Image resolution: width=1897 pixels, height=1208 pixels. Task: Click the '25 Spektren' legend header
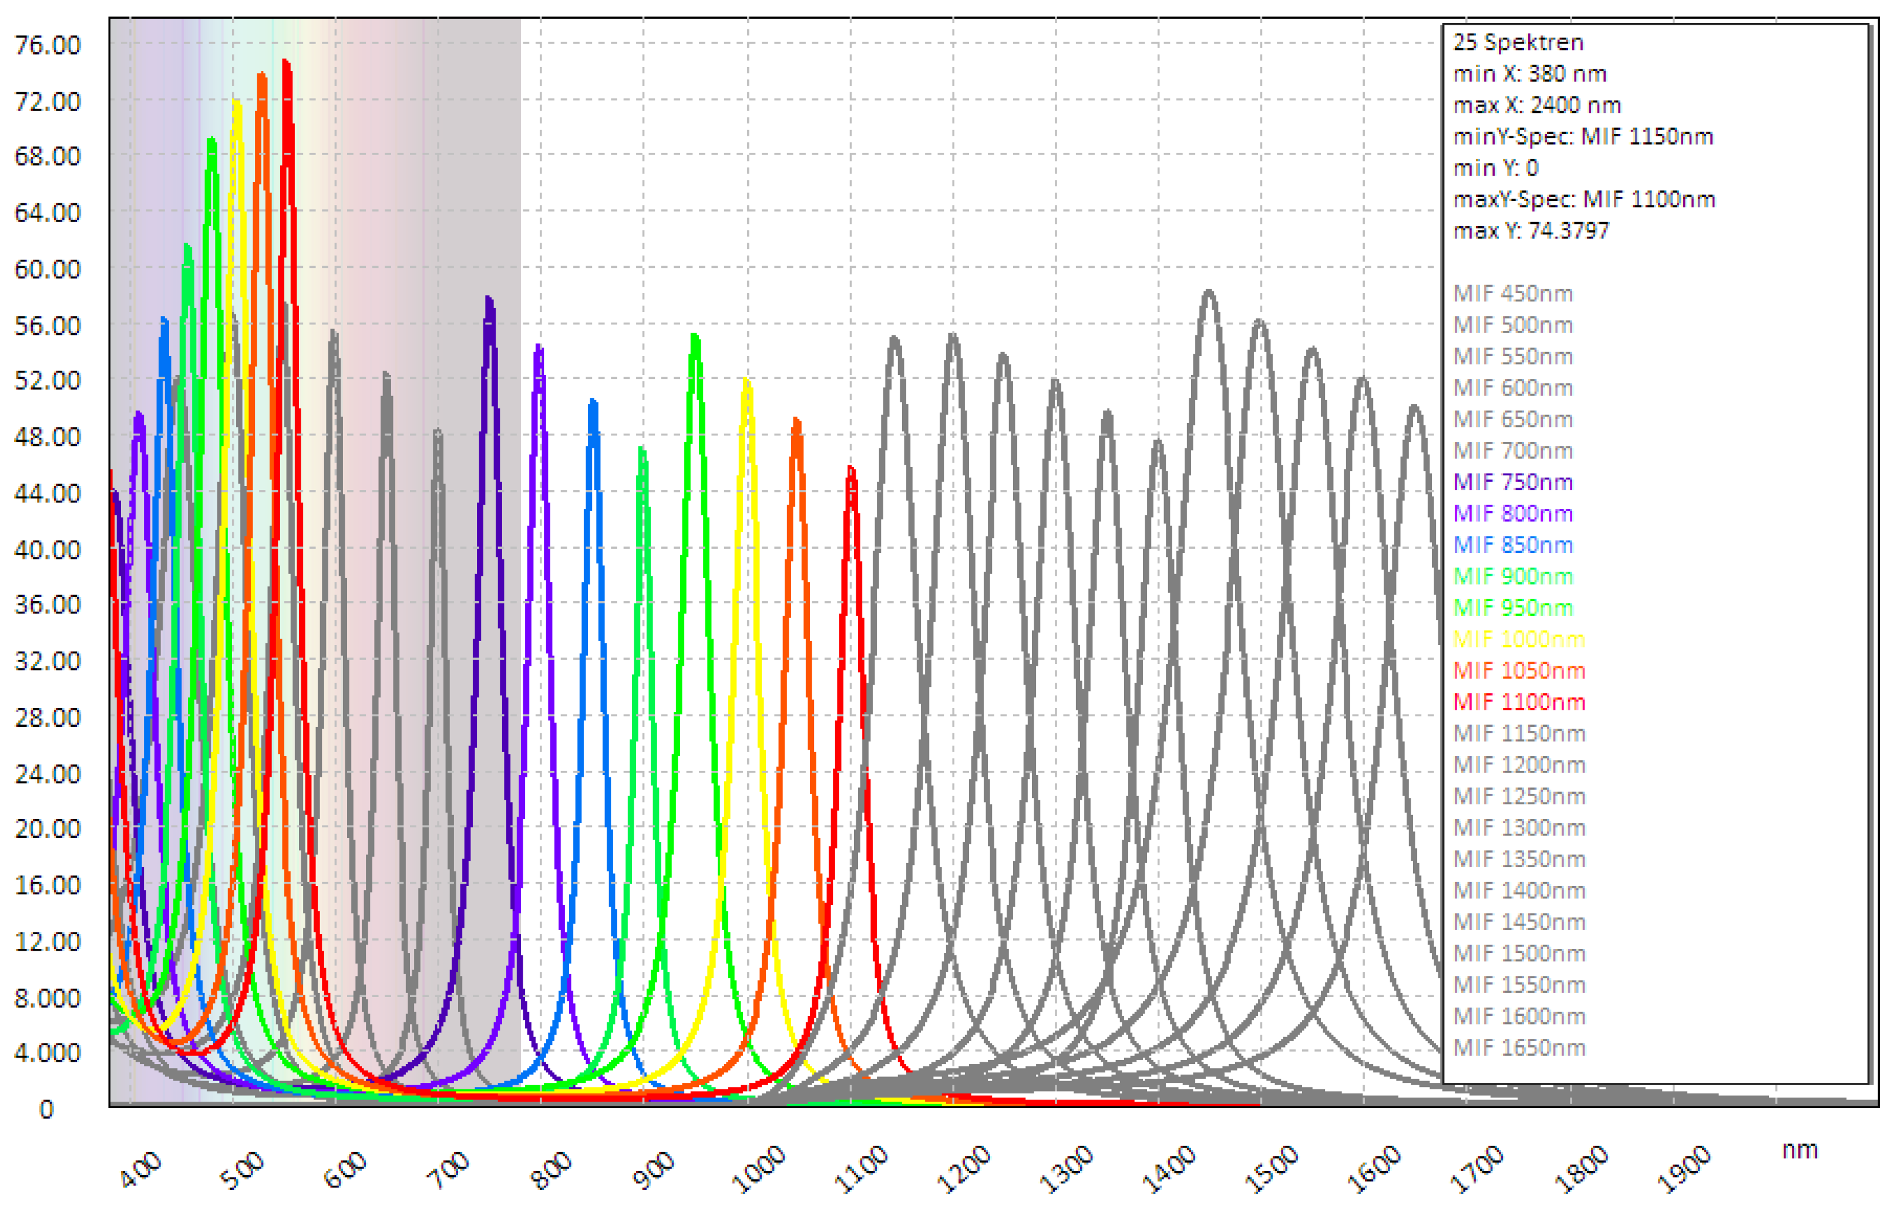pyautogui.click(x=1518, y=42)
